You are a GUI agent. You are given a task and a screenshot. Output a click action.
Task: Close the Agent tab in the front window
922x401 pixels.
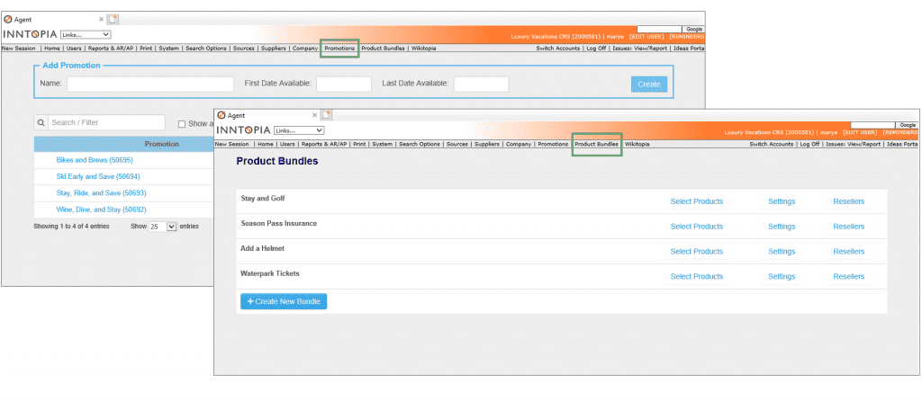point(314,115)
